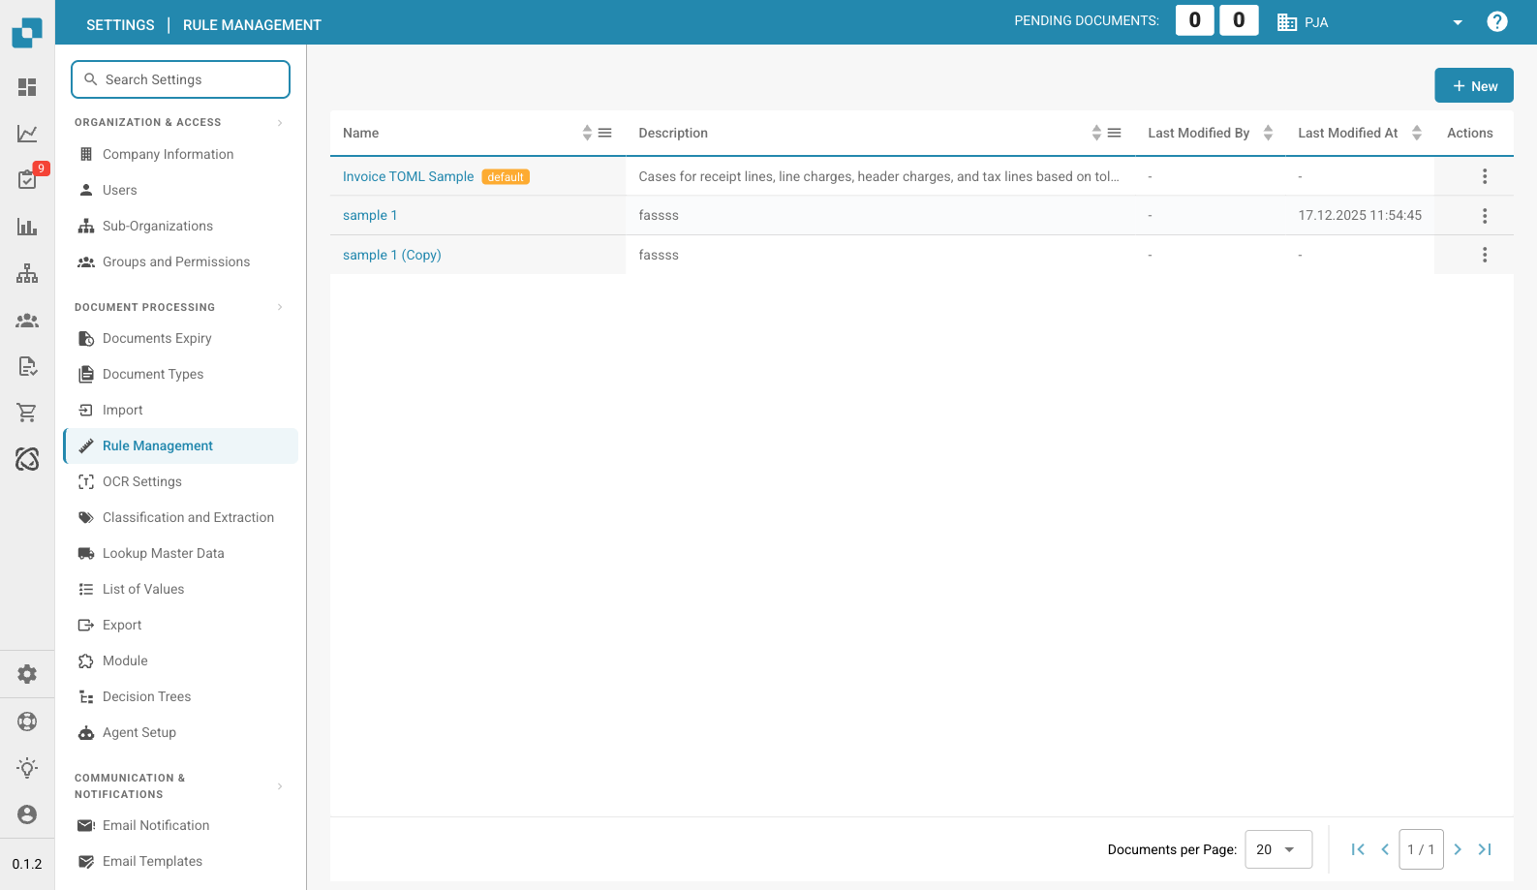Open the user account avatar icon

point(27,814)
